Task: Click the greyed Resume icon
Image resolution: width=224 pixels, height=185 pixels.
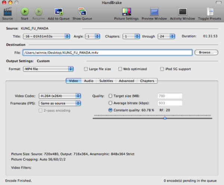Action: 38,12
